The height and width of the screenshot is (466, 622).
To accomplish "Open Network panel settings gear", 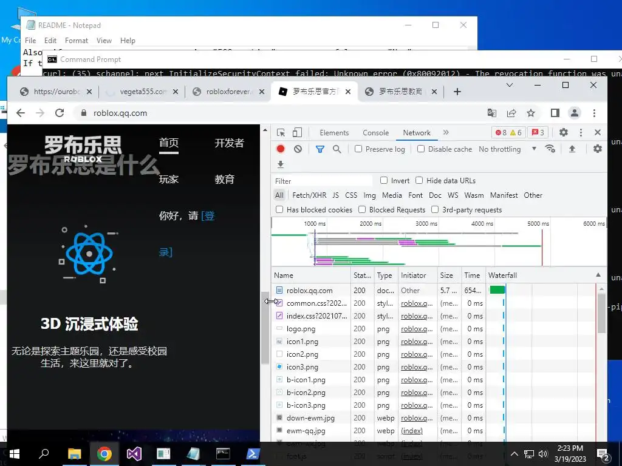I will 598,149.
